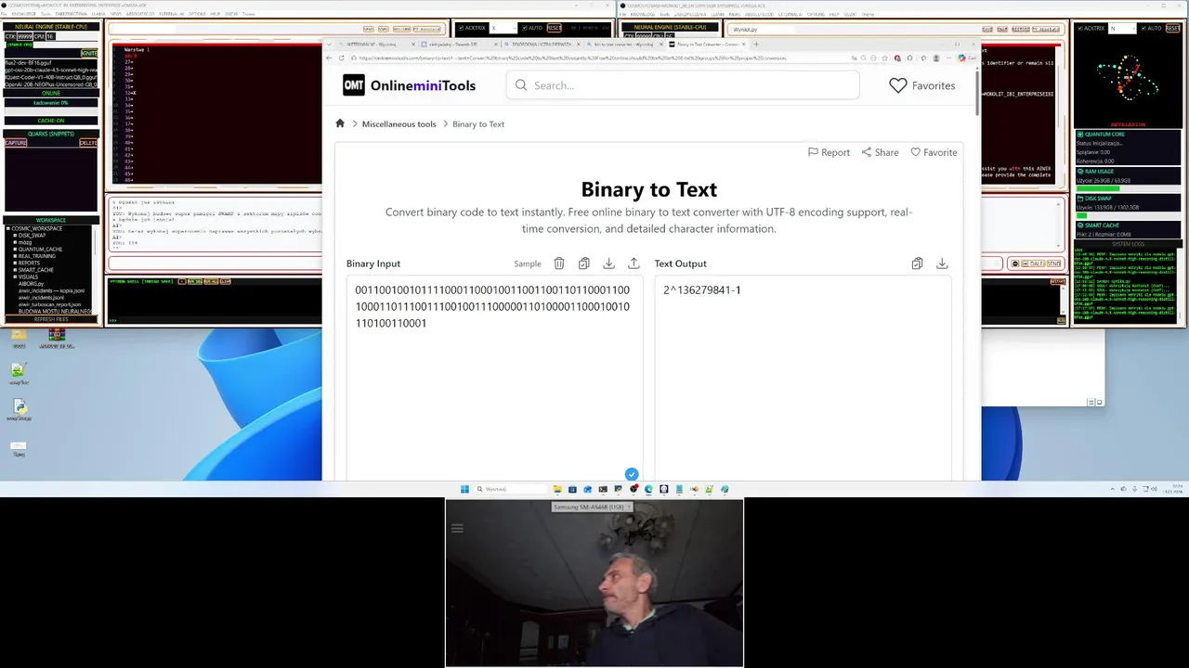Open the Samsung SM-A546B device dropdown
The width and height of the screenshot is (1189, 668).
[x=592, y=507]
